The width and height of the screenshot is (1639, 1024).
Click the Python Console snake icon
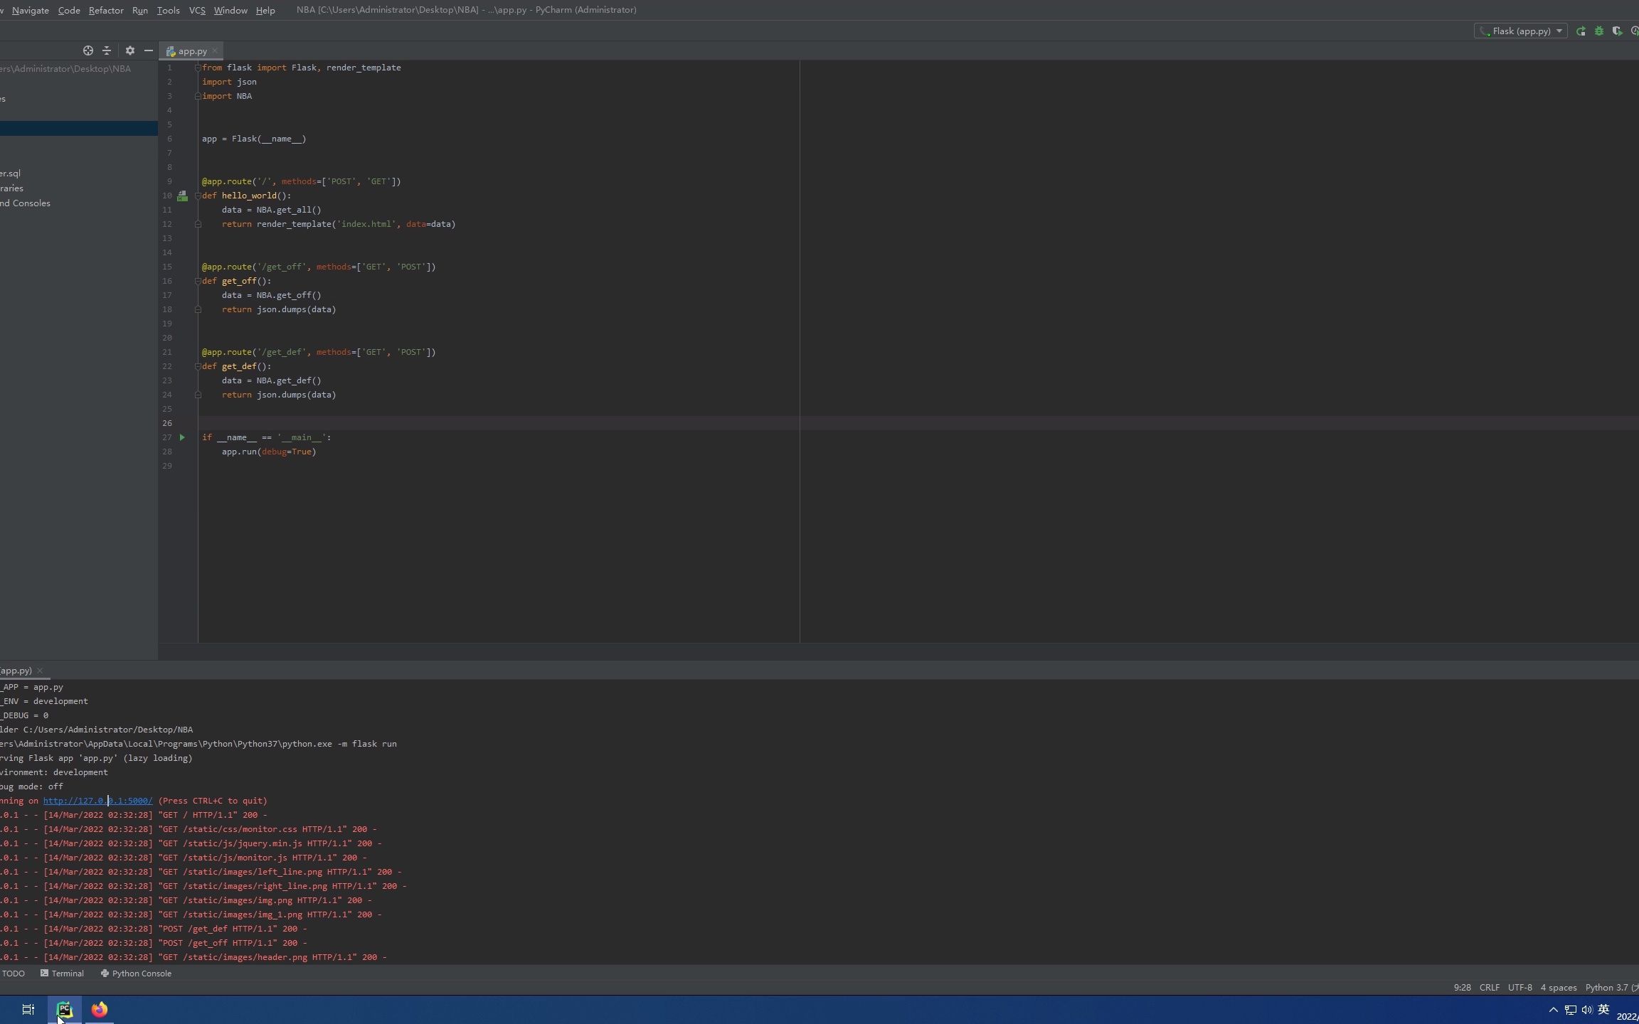pos(105,974)
